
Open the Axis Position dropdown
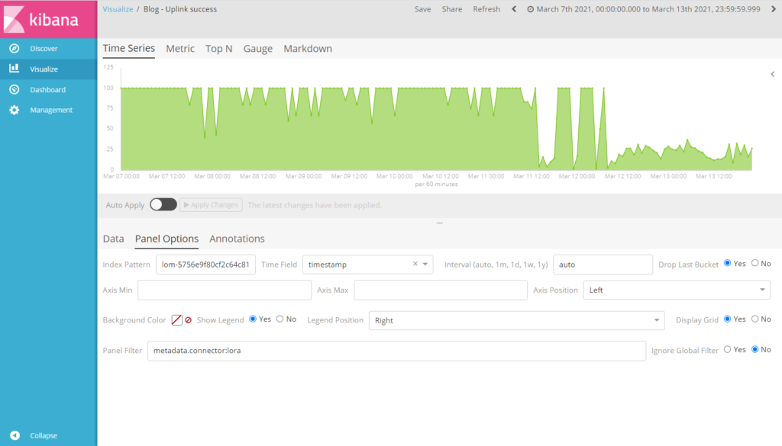[x=677, y=290]
